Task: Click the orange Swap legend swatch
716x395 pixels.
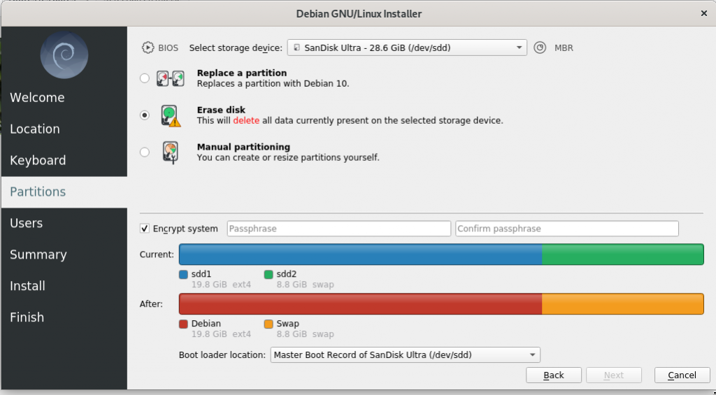Action: coord(268,324)
